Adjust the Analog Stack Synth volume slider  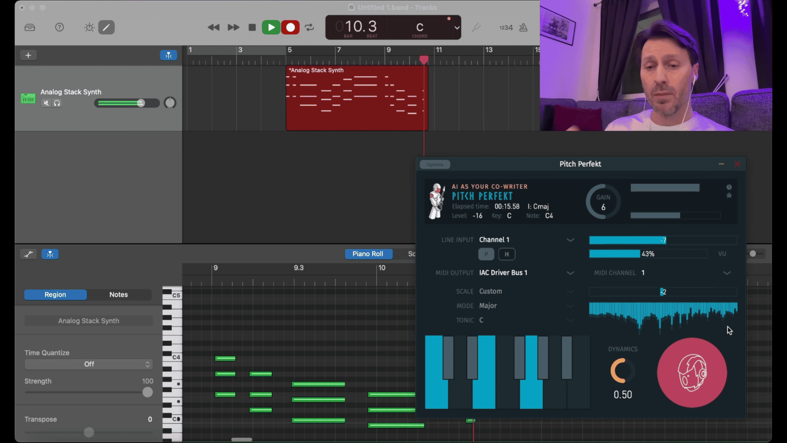[141, 103]
